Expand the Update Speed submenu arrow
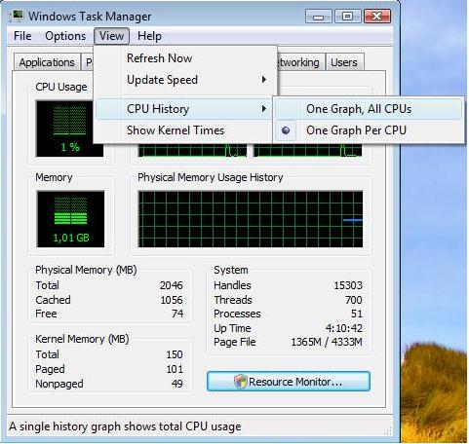Image resolution: width=469 pixels, height=444 pixels. pyautogui.click(x=264, y=80)
